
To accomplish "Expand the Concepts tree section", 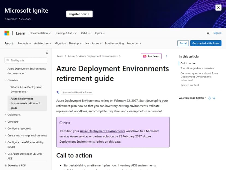I will pos(5,122).
